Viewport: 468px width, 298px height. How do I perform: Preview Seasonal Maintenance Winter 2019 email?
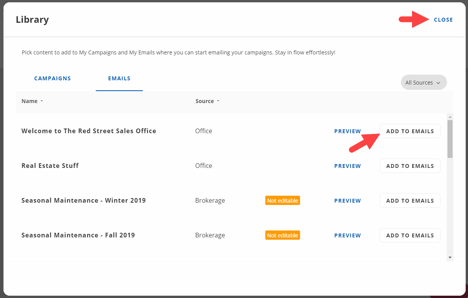point(348,201)
